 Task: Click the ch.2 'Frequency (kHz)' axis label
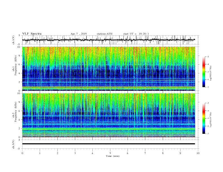point(16,112)
